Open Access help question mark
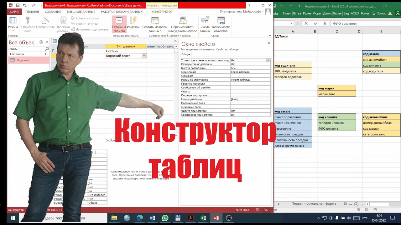The width and height of the screenshot is (401, 225). point(249,5)
